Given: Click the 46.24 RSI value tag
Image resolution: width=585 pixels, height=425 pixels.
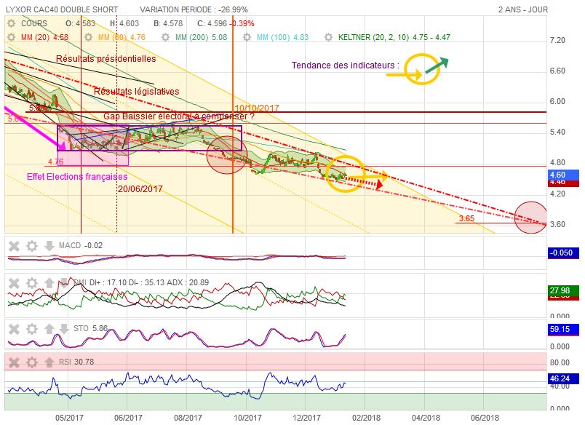Looking at the screenshot, I should 563,378.
